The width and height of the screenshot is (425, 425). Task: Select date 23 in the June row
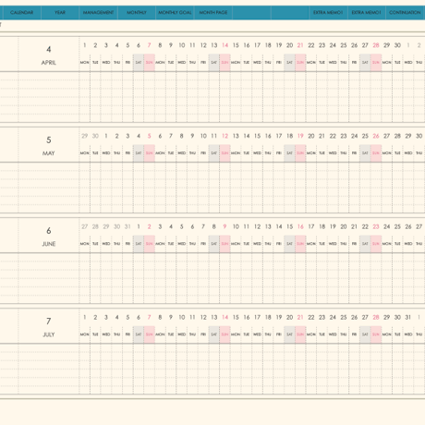[376, 226]
